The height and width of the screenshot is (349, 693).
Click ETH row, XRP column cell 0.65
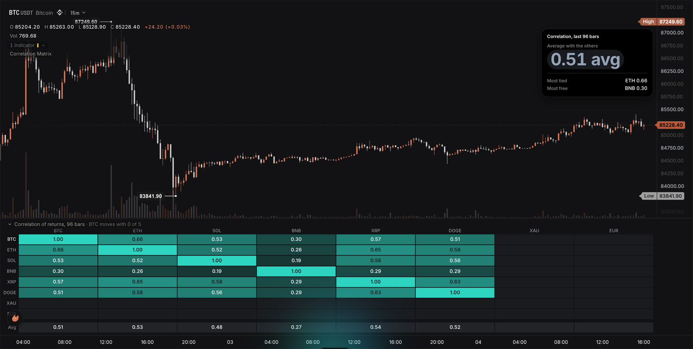(376, 250)
